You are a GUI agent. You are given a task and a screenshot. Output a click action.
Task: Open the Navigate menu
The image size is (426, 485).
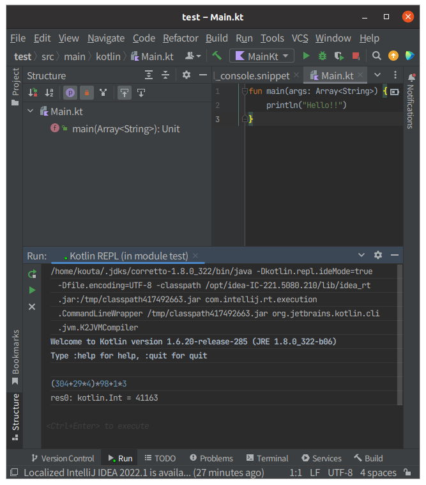click(x=106, y=38)
